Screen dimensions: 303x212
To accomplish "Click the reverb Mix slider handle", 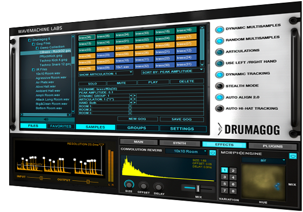I will click(x=198, y=189).
